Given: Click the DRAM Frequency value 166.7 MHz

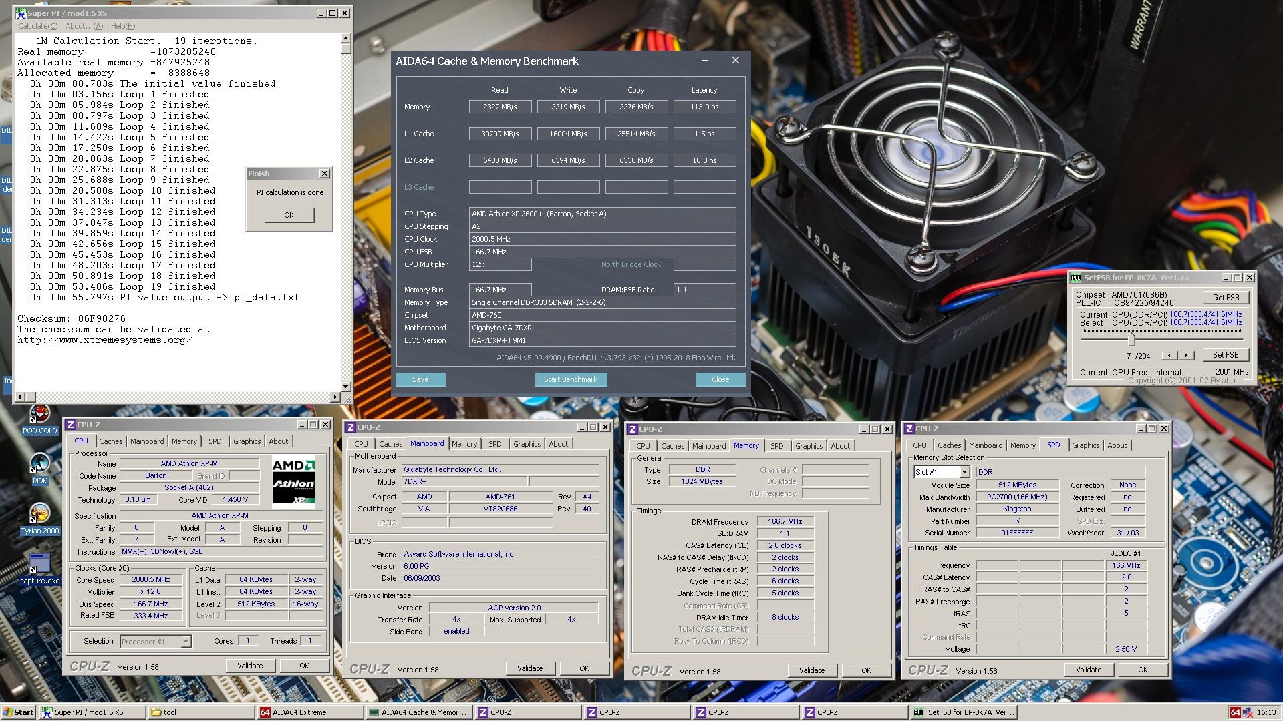Looking at the screenshot, I should (x=785, y=522).
